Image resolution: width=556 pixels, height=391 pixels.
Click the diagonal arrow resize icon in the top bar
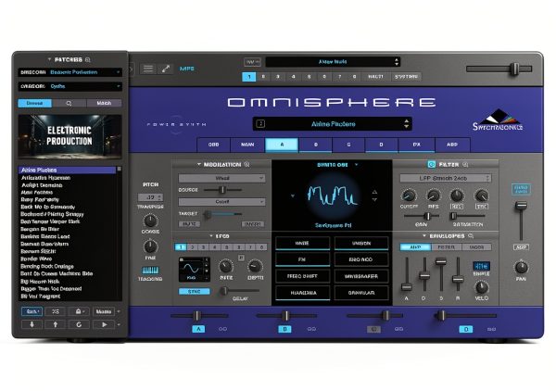pos(166,69)
